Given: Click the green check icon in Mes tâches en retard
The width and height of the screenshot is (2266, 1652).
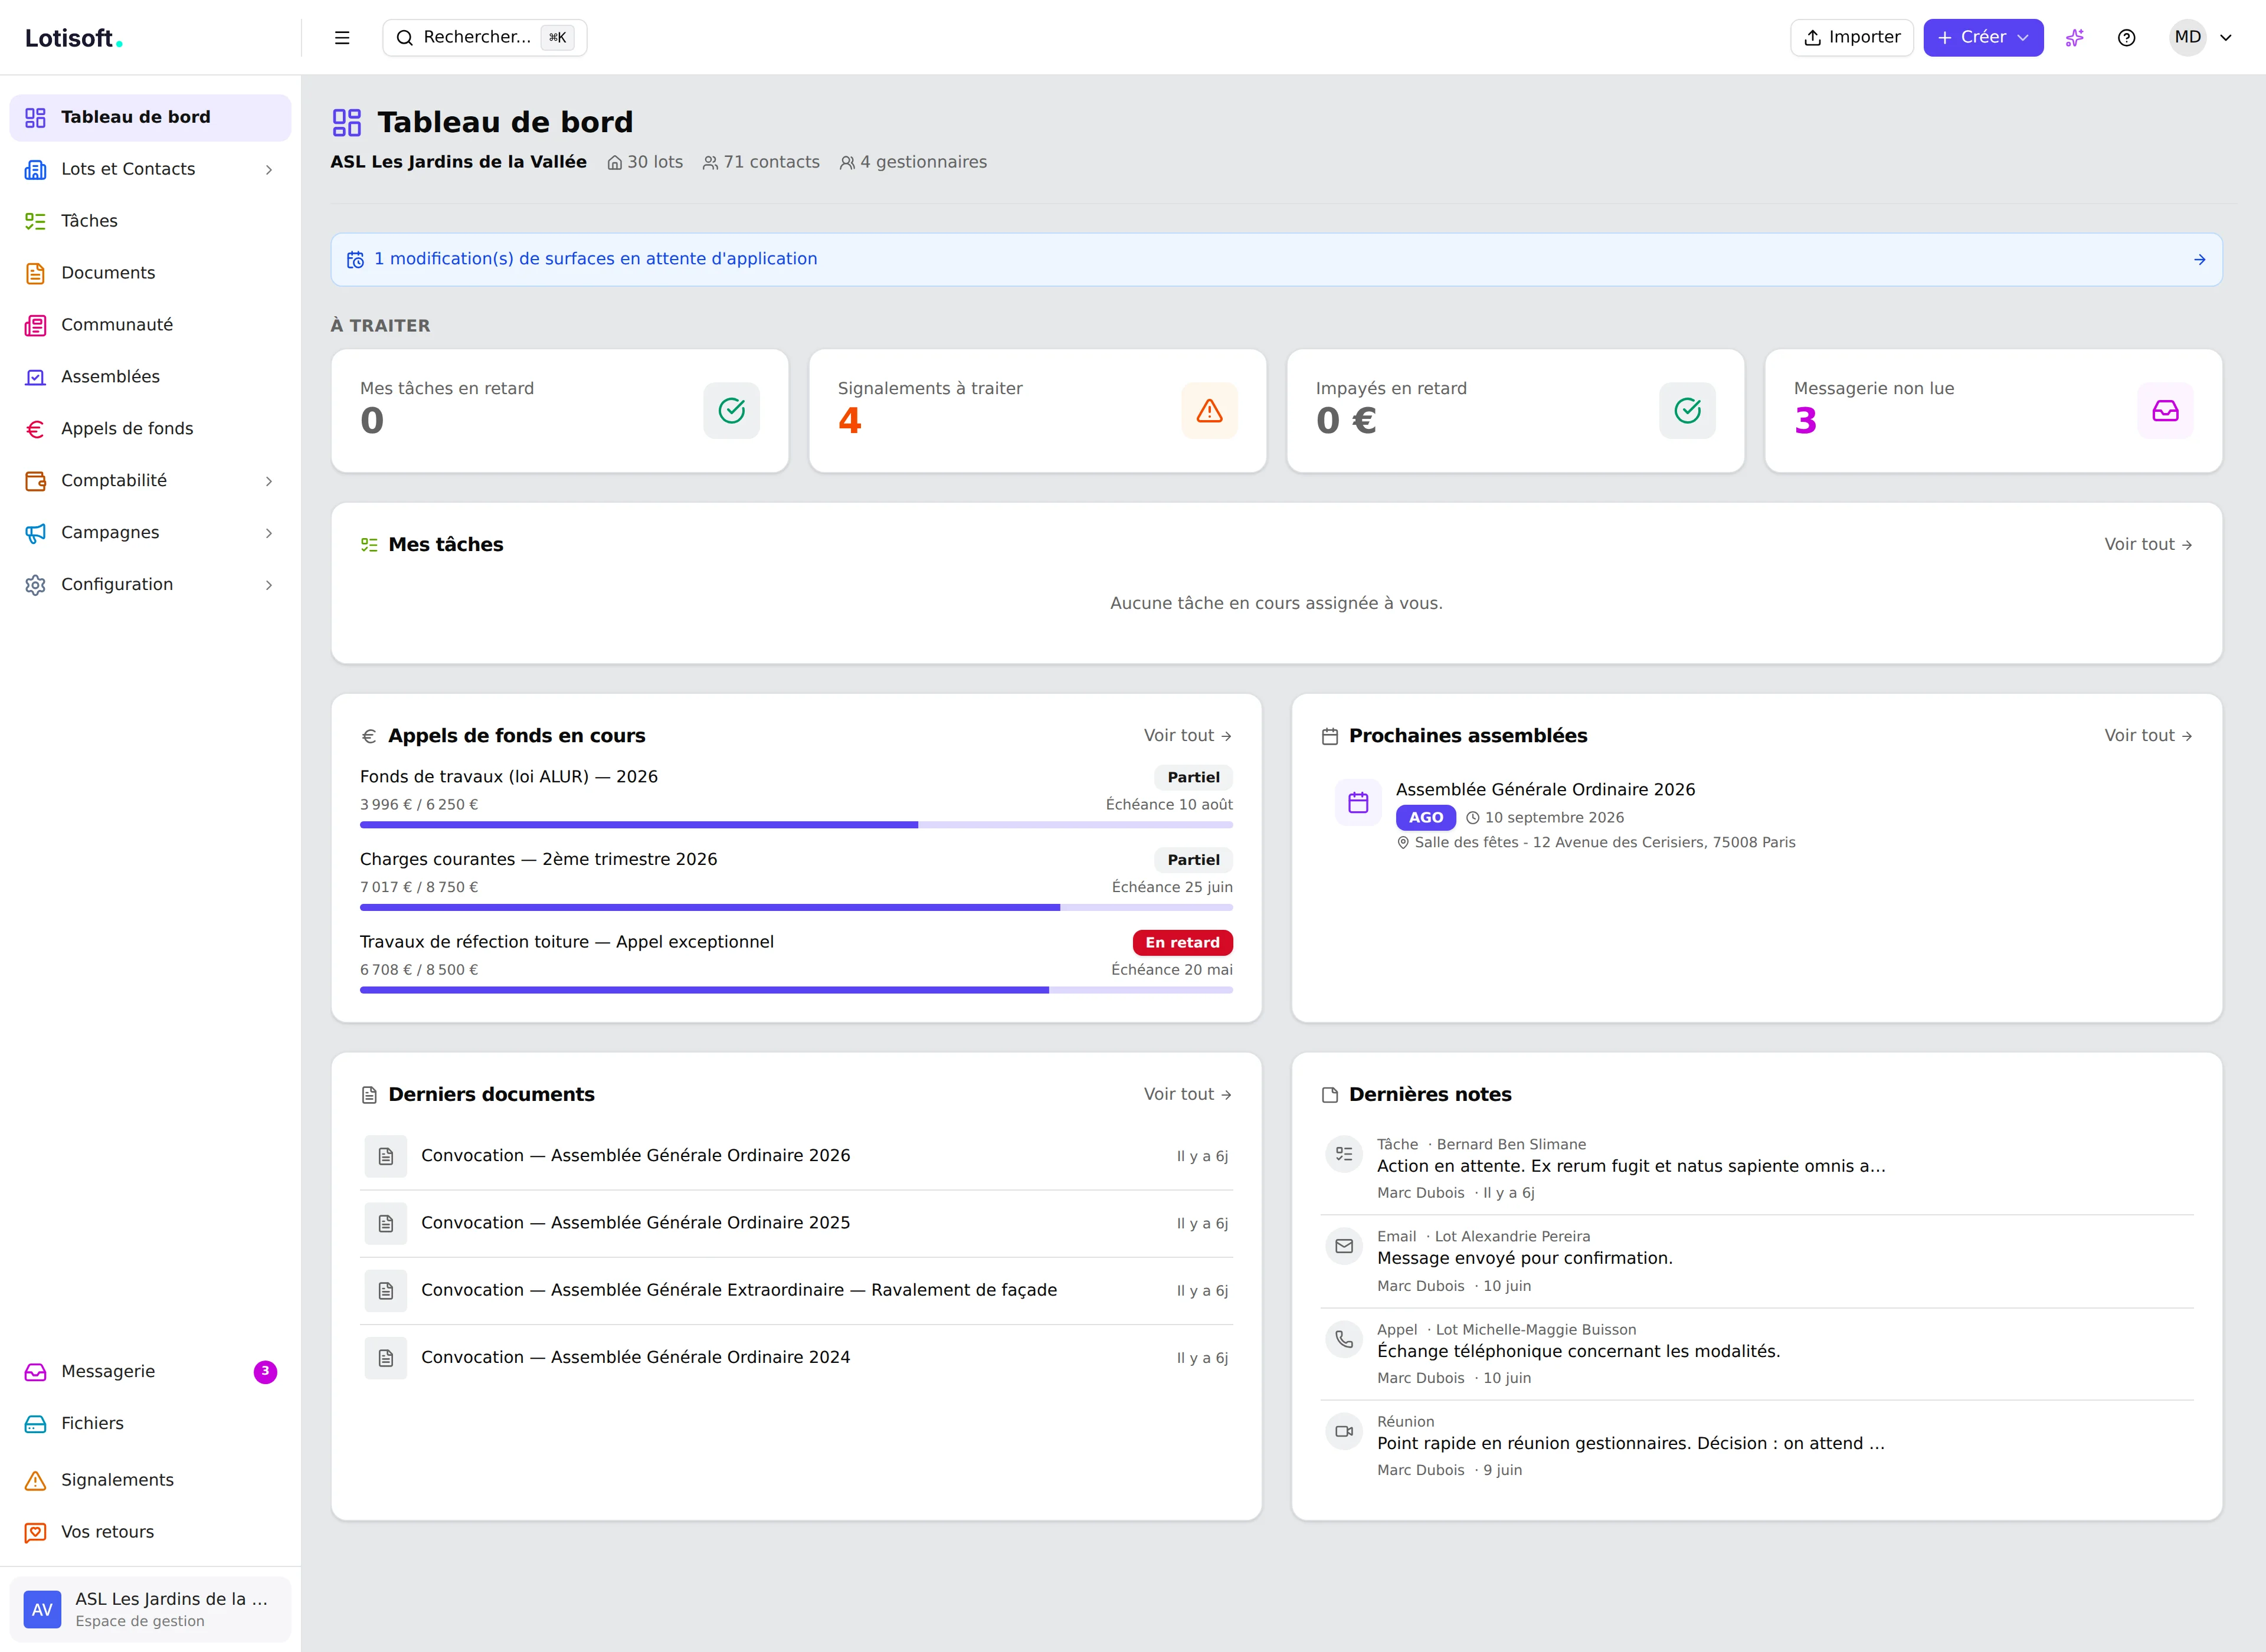Looking at the screenshot, I should click(x=732, y=411).
